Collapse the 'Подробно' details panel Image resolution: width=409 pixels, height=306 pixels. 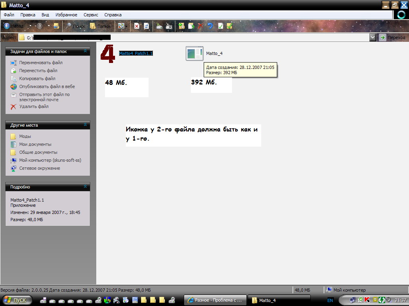pyautogui.click(x=85, y=187)
